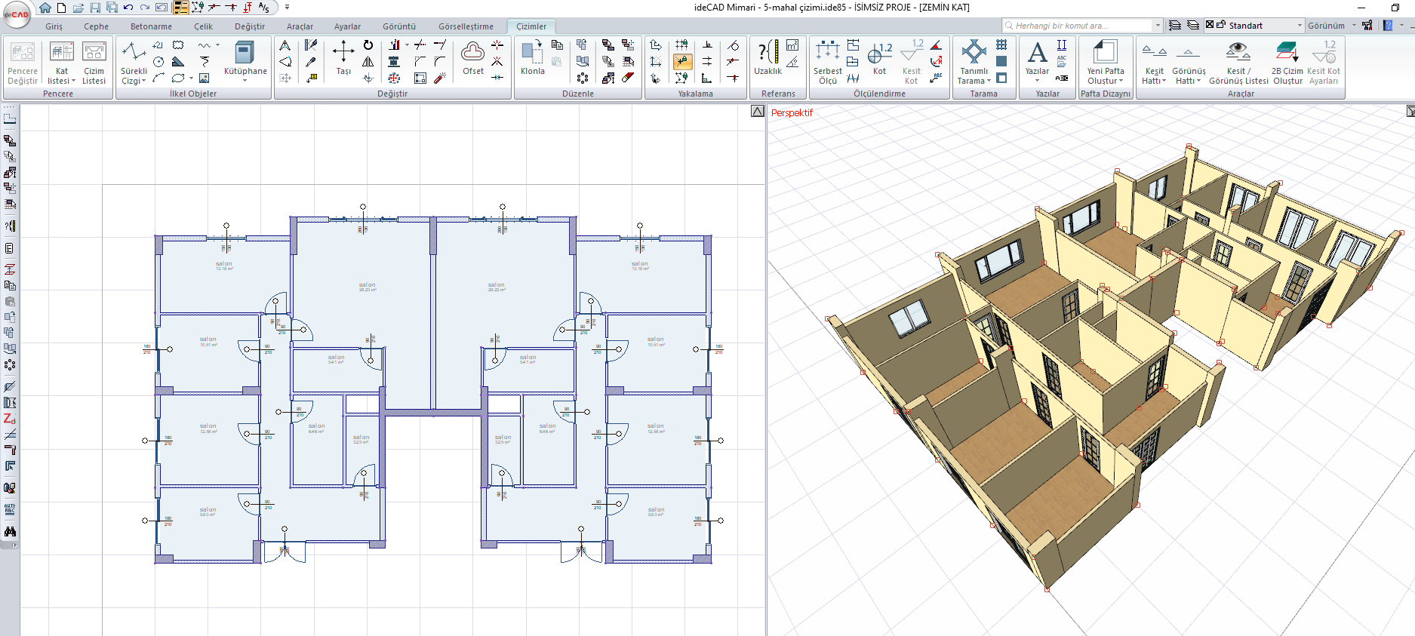Click the layer manager icon beside search box
The height and width of the screenshot is (636, 1415).
(1175, 25)
